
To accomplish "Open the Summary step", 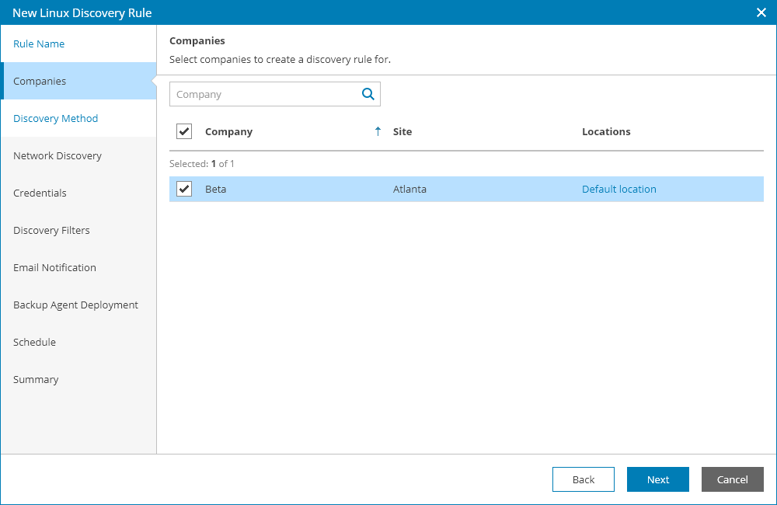I will (36, 379).
